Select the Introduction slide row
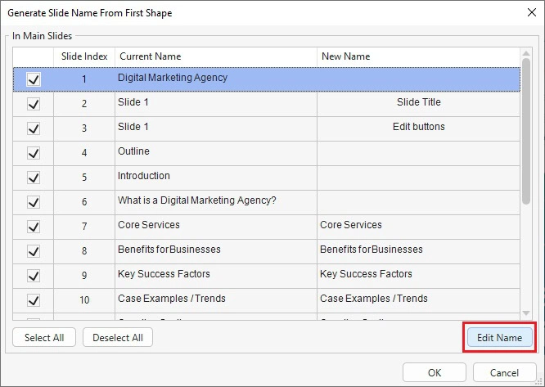The image size is (545, 387). [216, 176]
